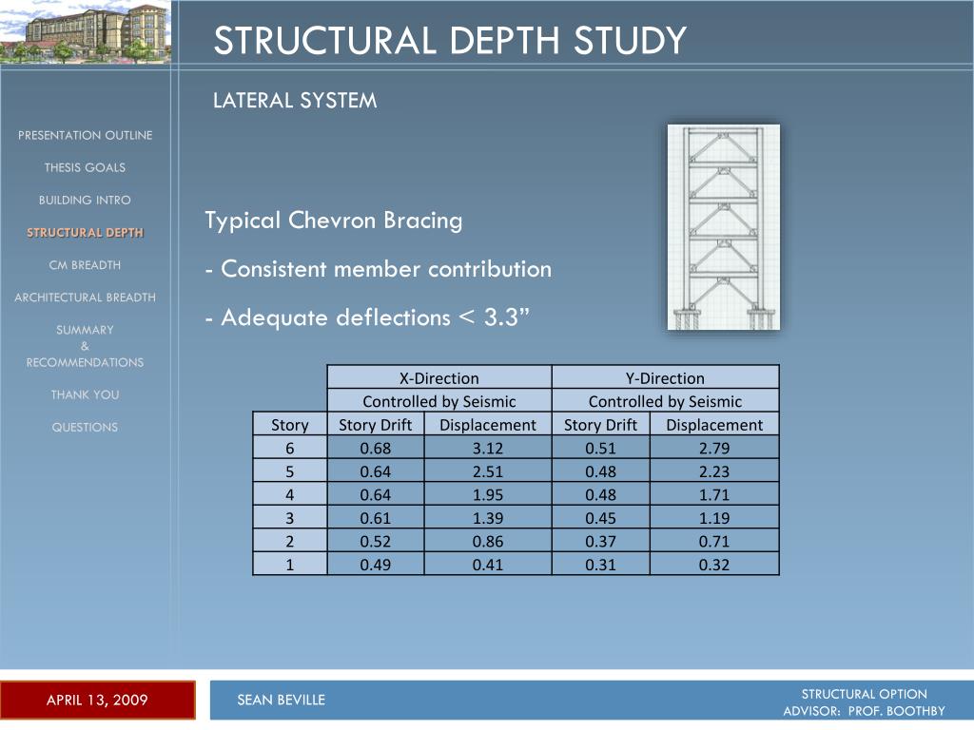974x730 pixels.
Task: Select the Story column header
Action: [289, 425]
